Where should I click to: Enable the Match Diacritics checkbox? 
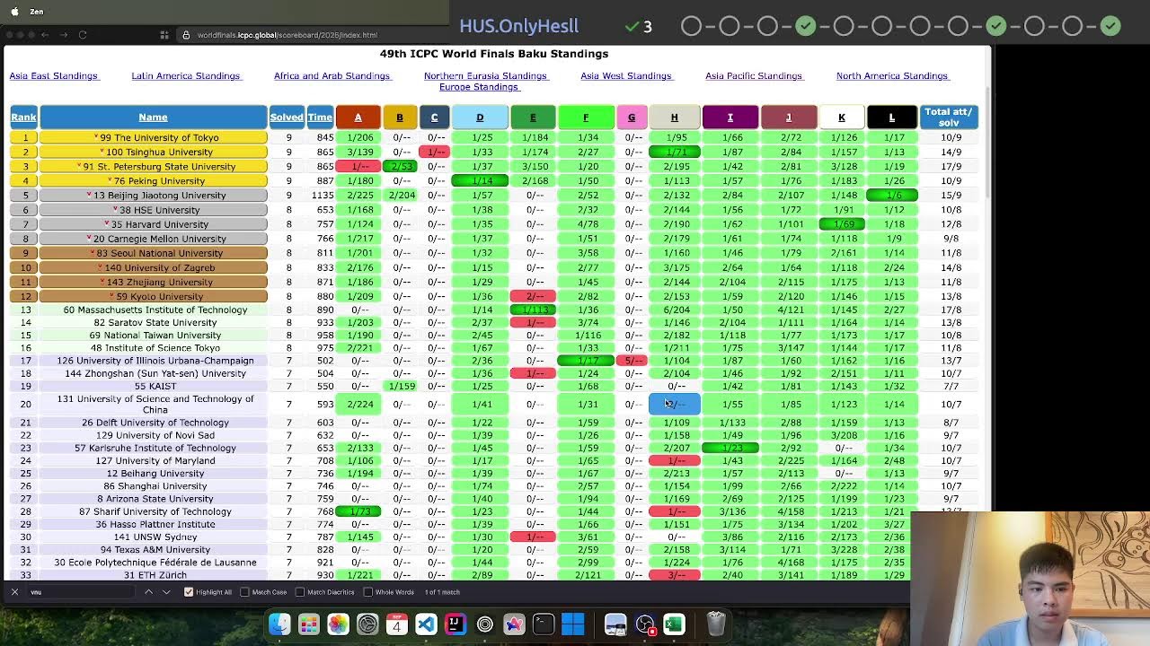(300, 592)
